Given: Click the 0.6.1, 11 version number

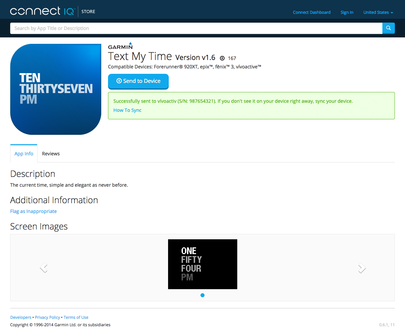Looking at the screenshot, I should click(x=387, y=325).
